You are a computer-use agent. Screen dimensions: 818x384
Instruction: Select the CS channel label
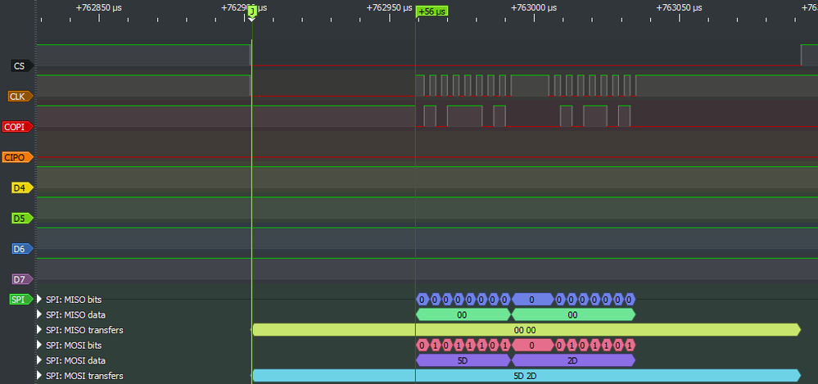22,66
